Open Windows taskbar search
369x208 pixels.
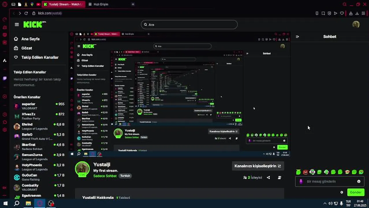click(17, 203)
